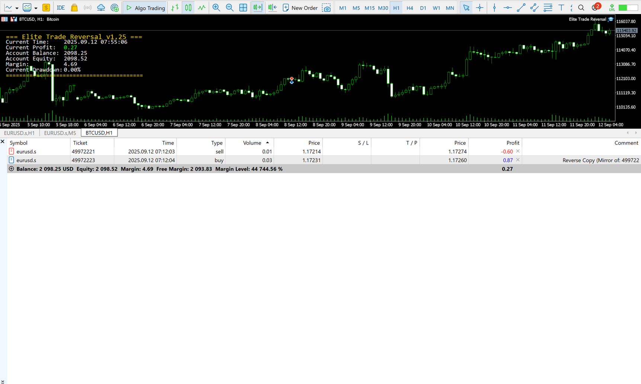The width and height of the screenshot is (641, 384).
Task: Sort trades by Symbol column
Action: coord(38,143)
